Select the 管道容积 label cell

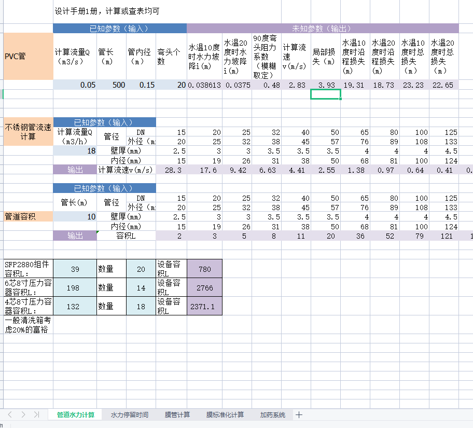point(29,216)
